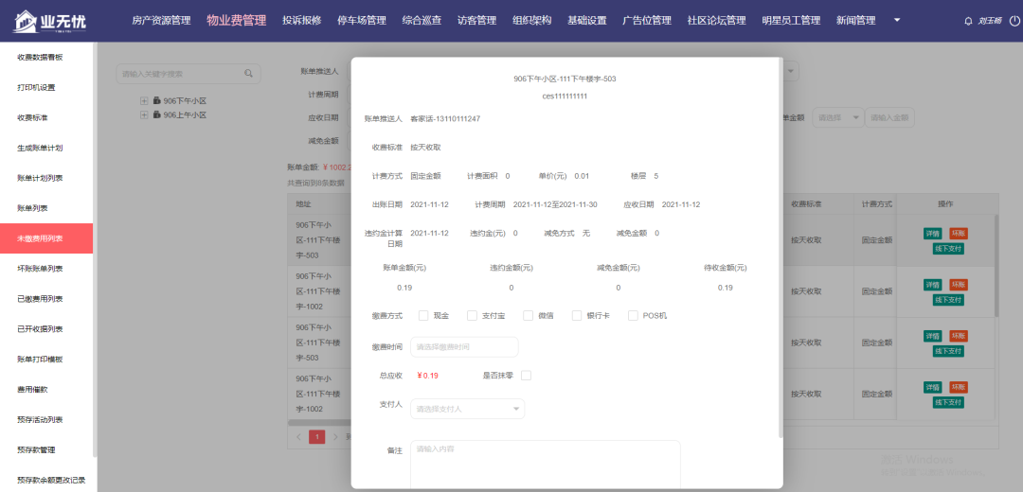Open 社区论坛管理 menu
This screenshot has width=1023, height=492.
click(717, 21)
